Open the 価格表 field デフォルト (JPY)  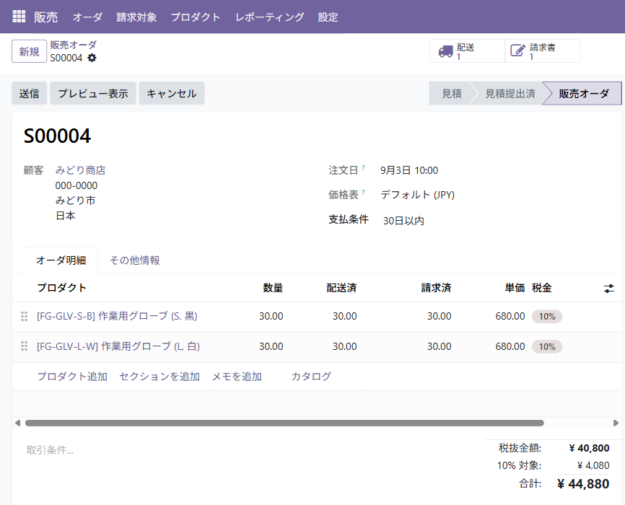pos(417,195)
